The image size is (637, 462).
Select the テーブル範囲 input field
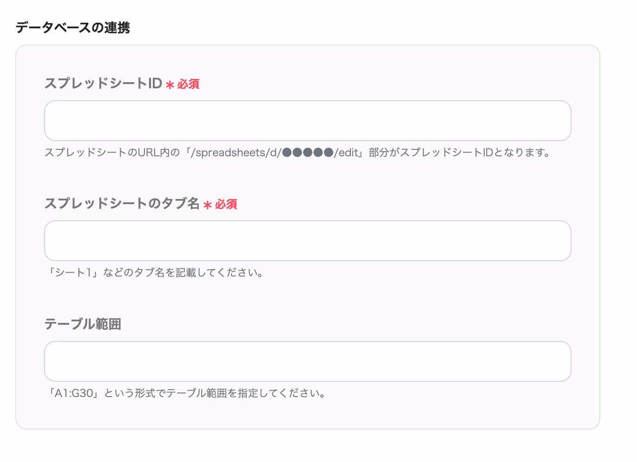coord(307,361)
